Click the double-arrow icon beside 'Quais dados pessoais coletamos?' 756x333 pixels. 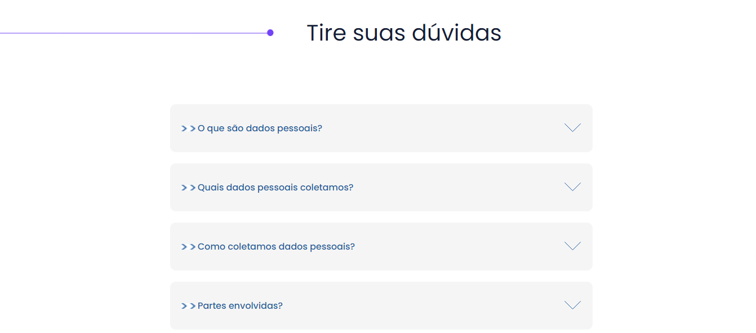pyautogui.click(x=188, y=188)
